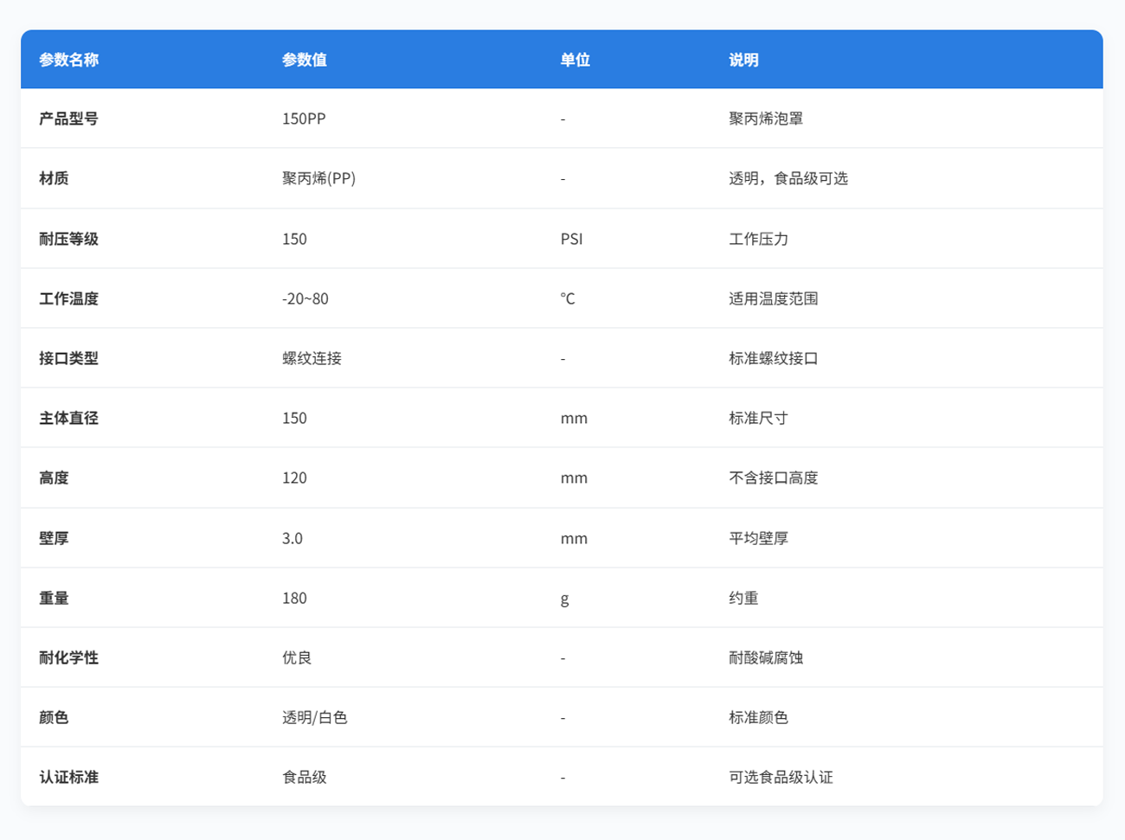This screenshot has height=840, width=1125.
Task: Click the 180 weight value
Action: [294, 598]
